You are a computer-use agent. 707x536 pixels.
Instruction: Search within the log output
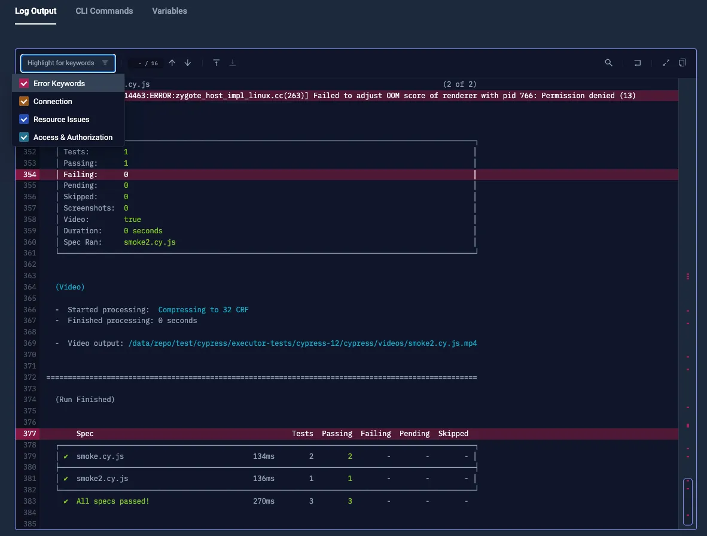(608, 63)
